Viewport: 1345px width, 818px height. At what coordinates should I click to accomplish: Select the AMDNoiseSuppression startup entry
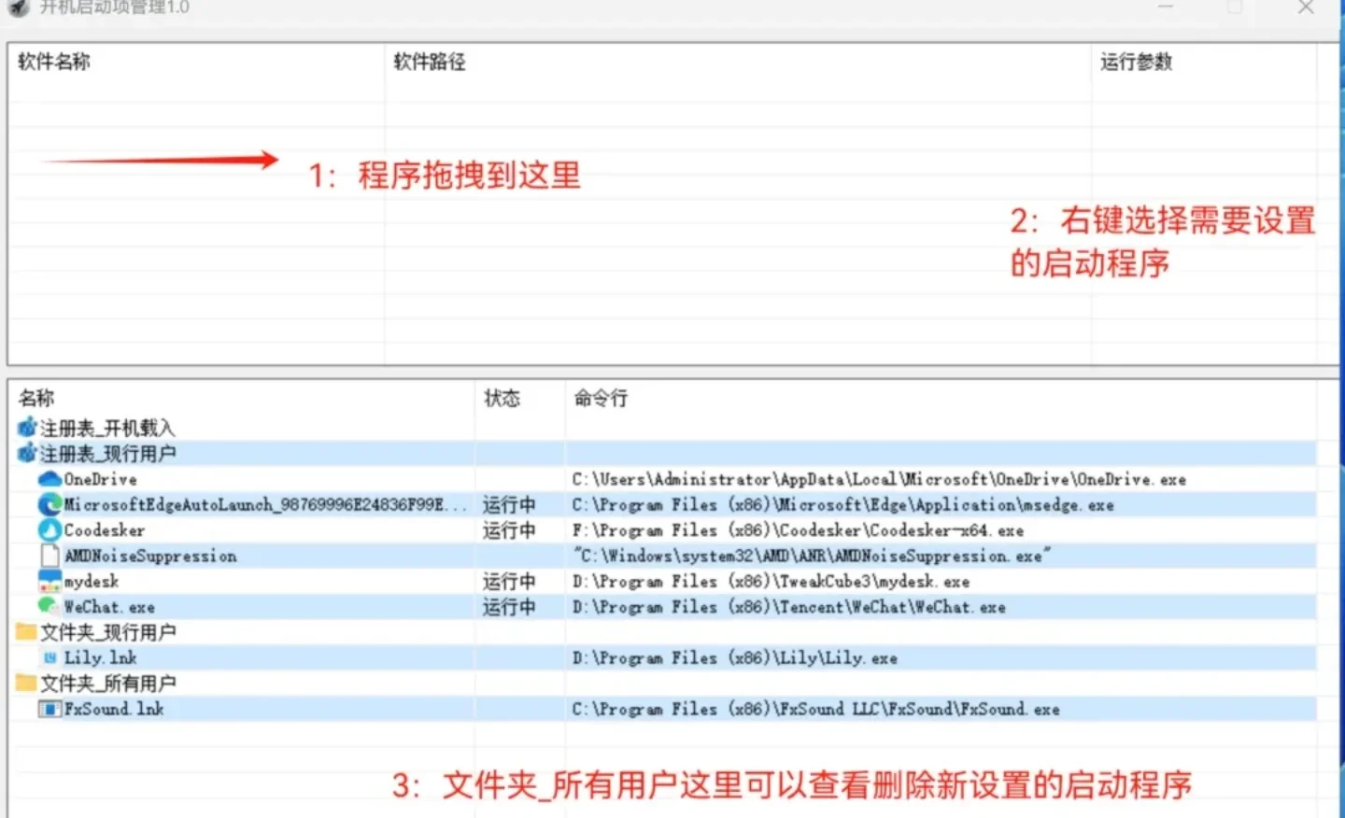pos(149,555)
